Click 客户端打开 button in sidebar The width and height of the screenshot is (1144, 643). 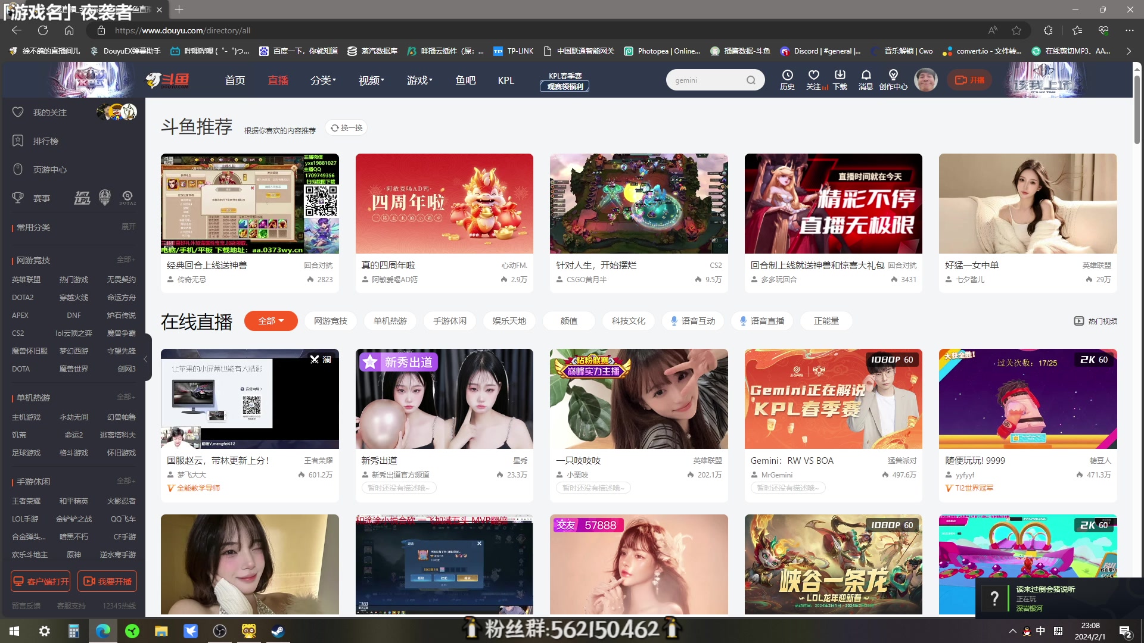click(x=41, y=581)
